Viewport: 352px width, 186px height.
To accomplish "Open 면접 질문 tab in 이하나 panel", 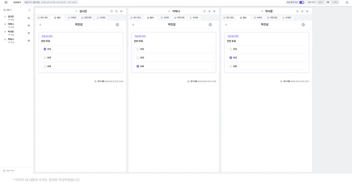I will click(179, 17).
